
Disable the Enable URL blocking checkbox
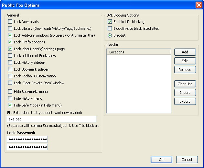pos(110,21)
